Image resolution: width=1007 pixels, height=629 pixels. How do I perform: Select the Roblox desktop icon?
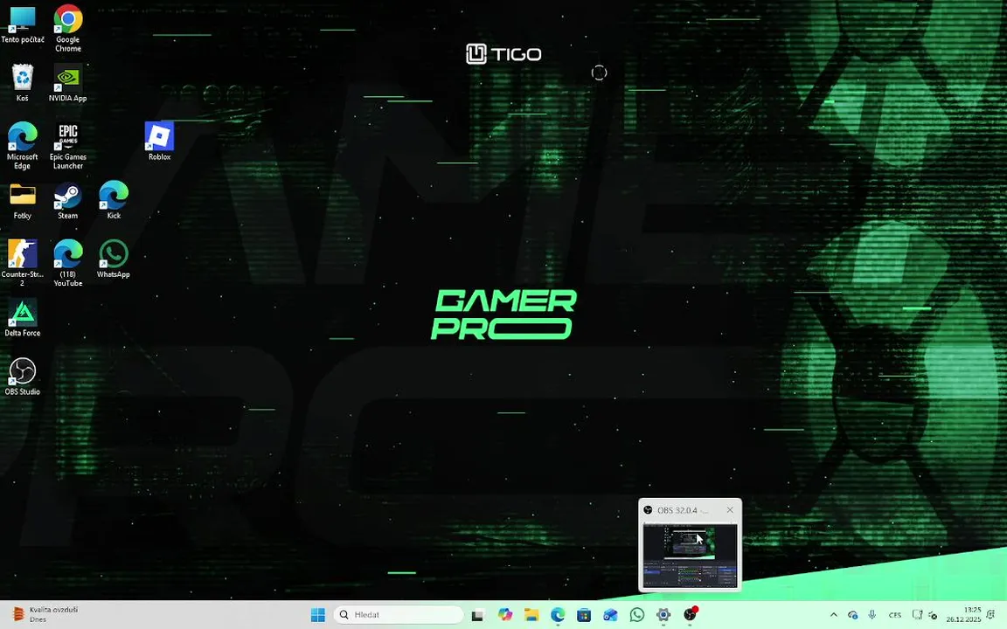(159, 142)
